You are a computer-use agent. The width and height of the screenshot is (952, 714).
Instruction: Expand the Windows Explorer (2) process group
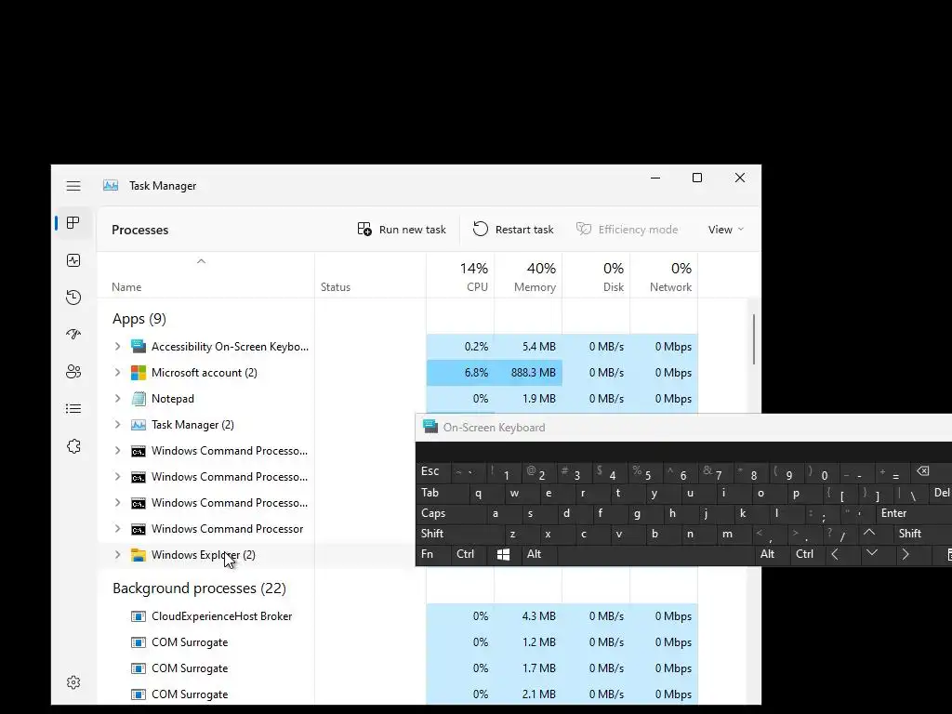point(118,554)
